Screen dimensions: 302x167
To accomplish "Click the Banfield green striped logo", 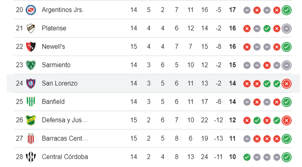I will pyautogui.click(x=31, y=102).
